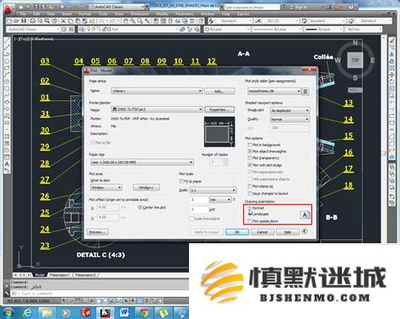Enable Plot transparency checkbox

point(250,158)
